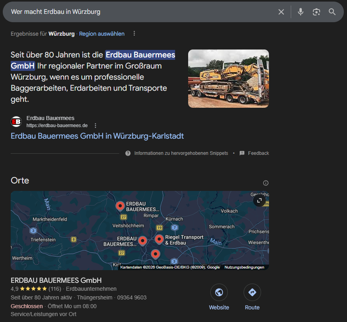Click the Route directions icon

click(252, 293)
